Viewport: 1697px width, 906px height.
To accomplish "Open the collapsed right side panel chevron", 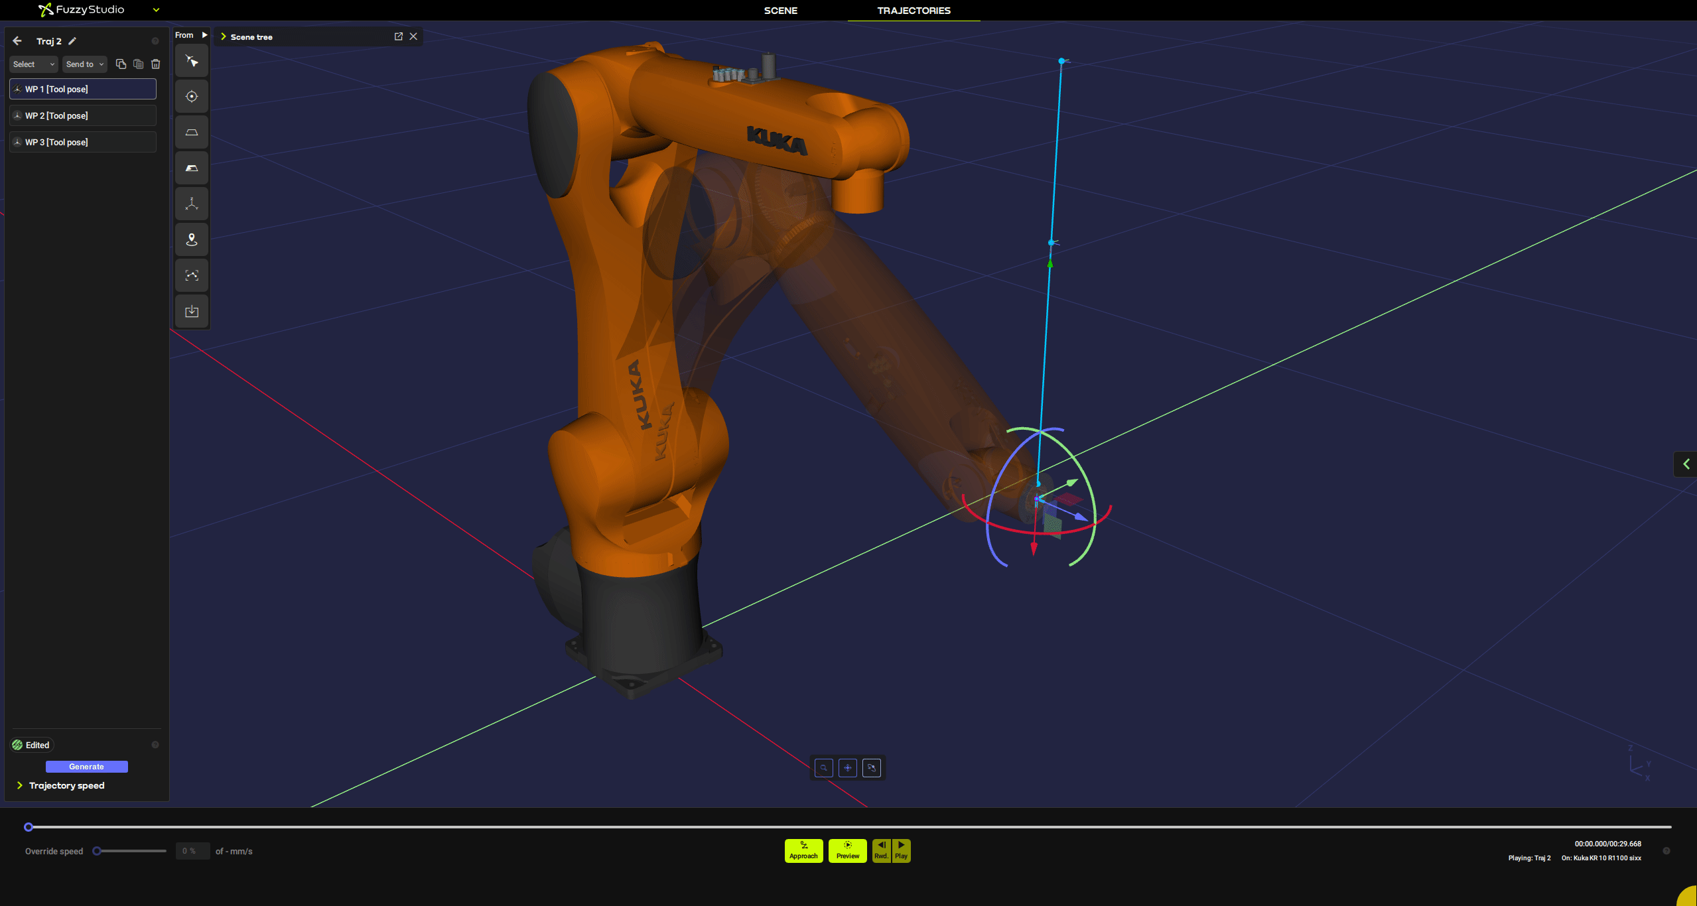I will (1686, 464).
